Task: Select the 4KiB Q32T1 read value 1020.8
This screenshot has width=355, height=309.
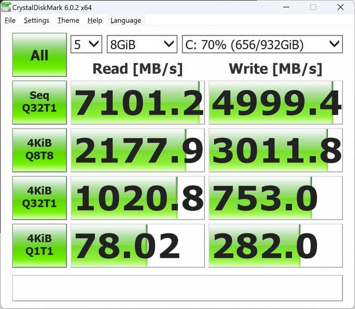Action: [x=138, y=198]
